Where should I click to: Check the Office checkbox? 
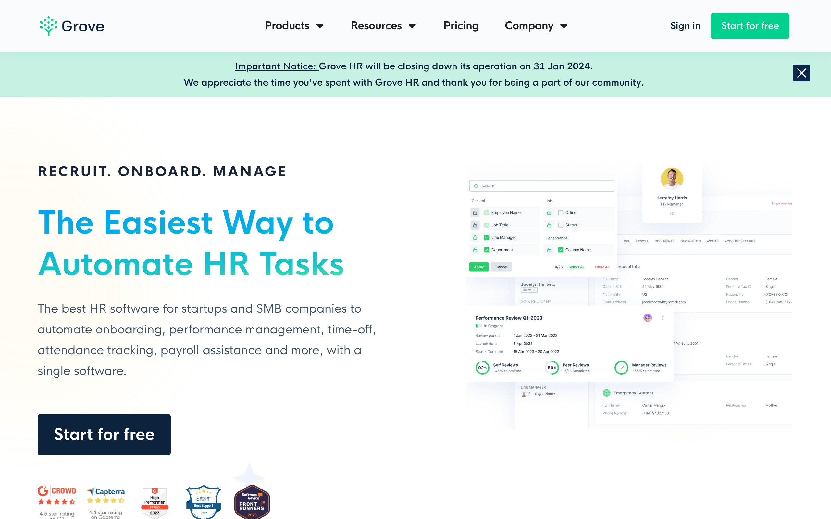tap(560, 213)
